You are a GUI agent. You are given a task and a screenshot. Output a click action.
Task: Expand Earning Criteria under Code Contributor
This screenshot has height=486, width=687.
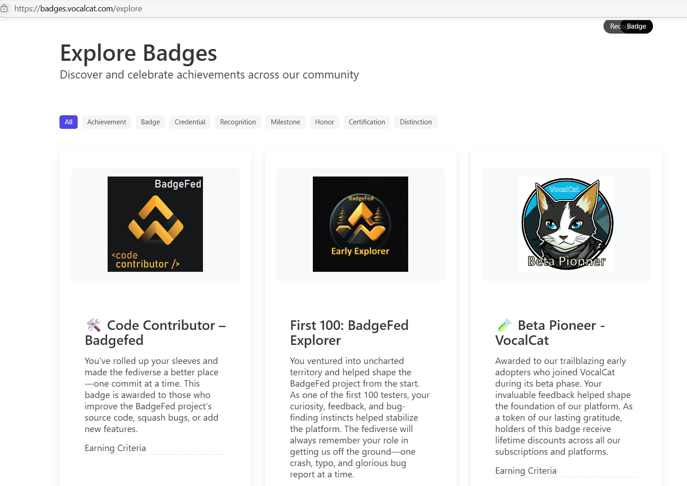(115, 448)
